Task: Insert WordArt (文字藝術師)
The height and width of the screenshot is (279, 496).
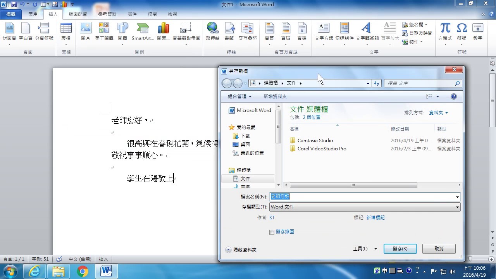Action: (367, 33)
